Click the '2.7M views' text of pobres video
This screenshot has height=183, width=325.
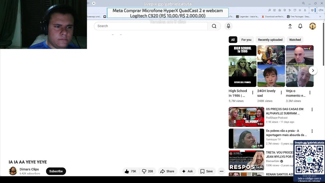[272, 144]
